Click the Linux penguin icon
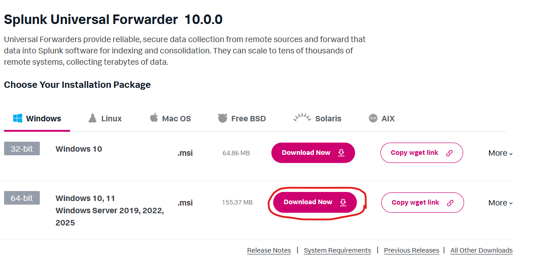This screenshot has width=536, height=268. 92,119
